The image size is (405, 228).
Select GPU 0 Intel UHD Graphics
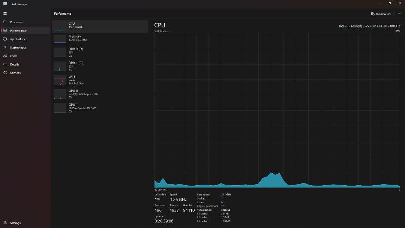coord(100,94)
